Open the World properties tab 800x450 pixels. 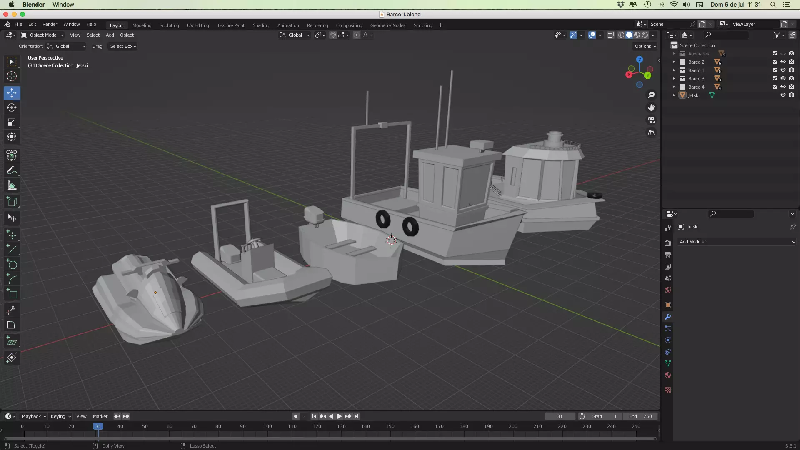(x=668, y=290)
